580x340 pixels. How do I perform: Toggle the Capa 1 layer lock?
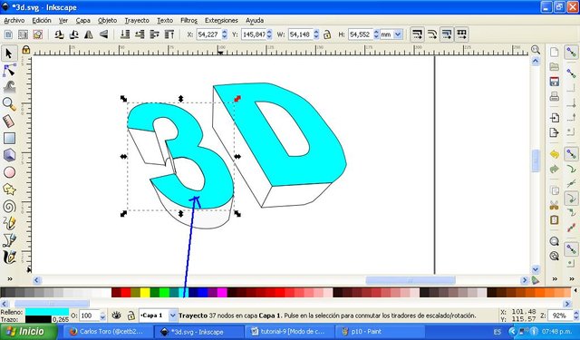tap(130, 316)
